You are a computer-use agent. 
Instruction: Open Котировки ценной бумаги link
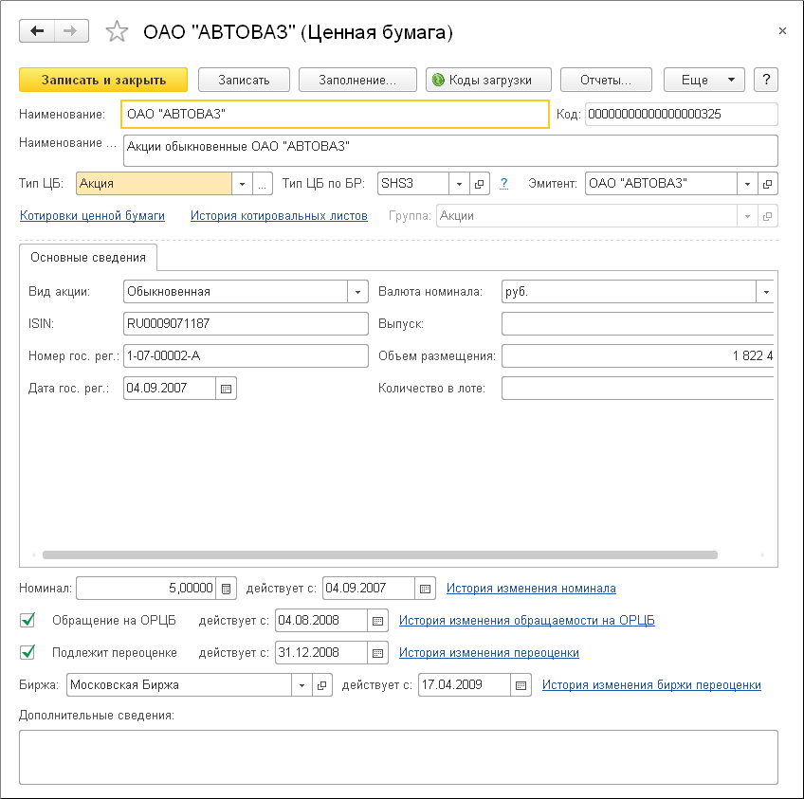coord(92,216)
